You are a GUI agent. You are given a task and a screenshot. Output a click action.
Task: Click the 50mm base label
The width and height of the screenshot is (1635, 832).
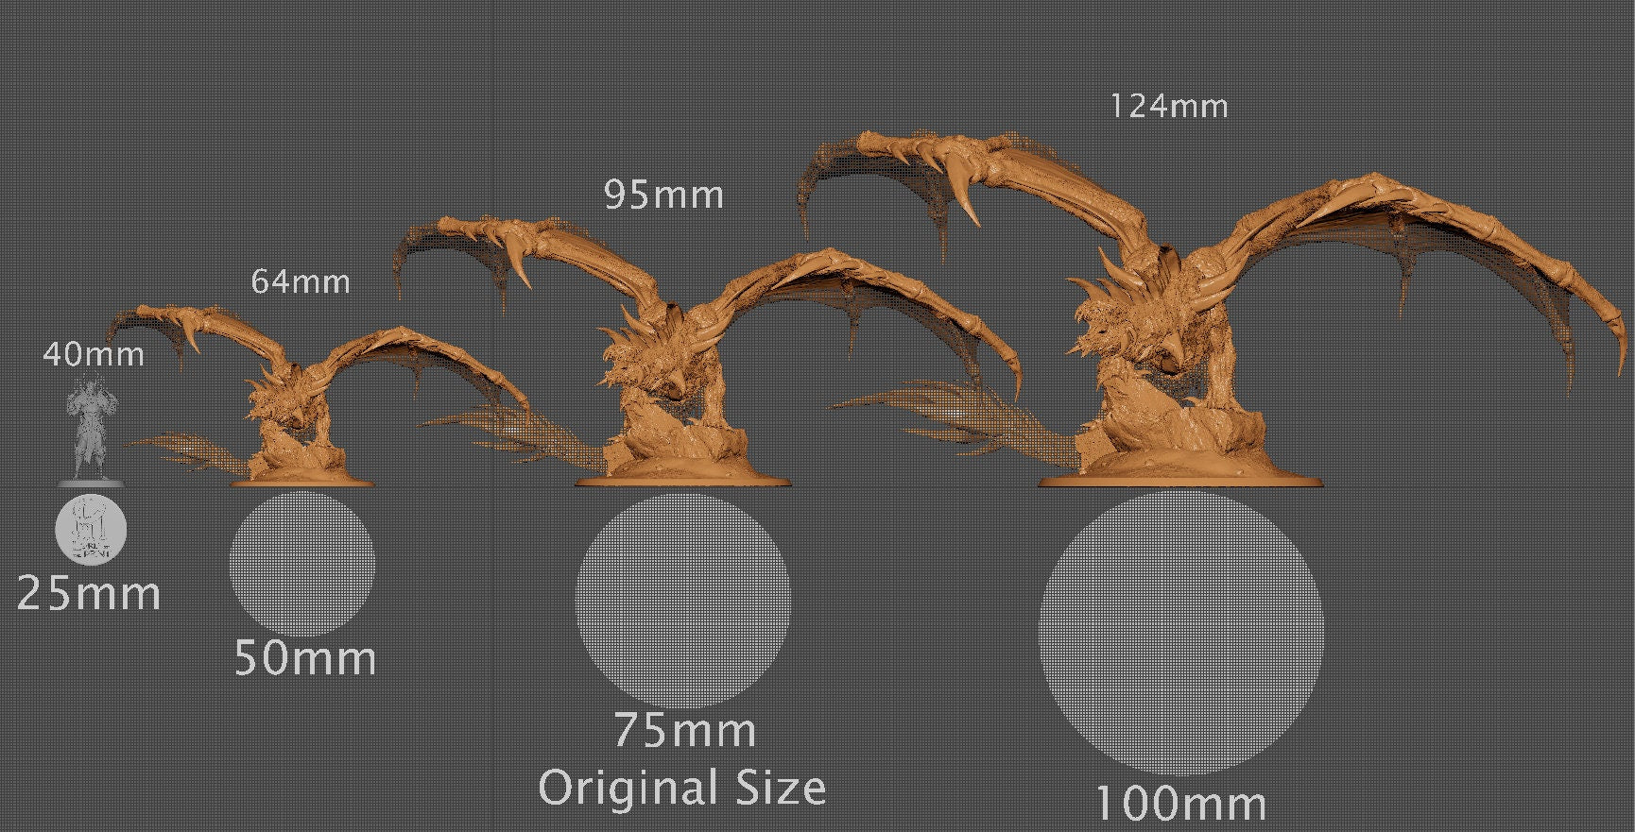[x=305, y=657]
